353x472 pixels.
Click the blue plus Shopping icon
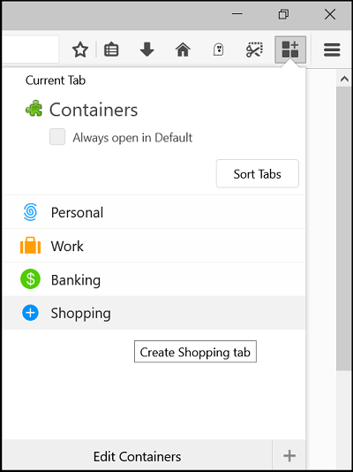30,313
